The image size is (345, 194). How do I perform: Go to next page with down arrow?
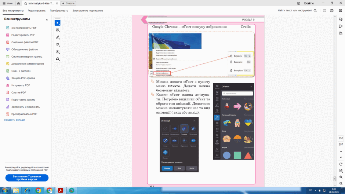click(341, 157)
